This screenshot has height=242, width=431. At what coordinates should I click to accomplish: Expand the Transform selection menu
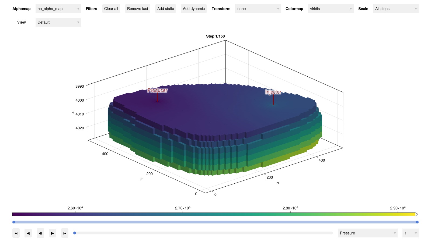tap(258, 9)
